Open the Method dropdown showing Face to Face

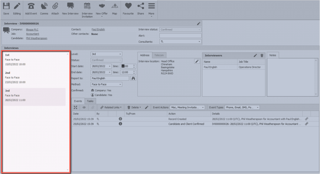coord(120,84)
